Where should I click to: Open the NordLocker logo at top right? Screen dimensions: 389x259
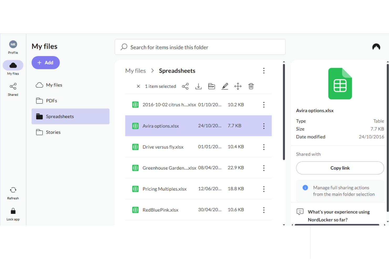(376, 47)
